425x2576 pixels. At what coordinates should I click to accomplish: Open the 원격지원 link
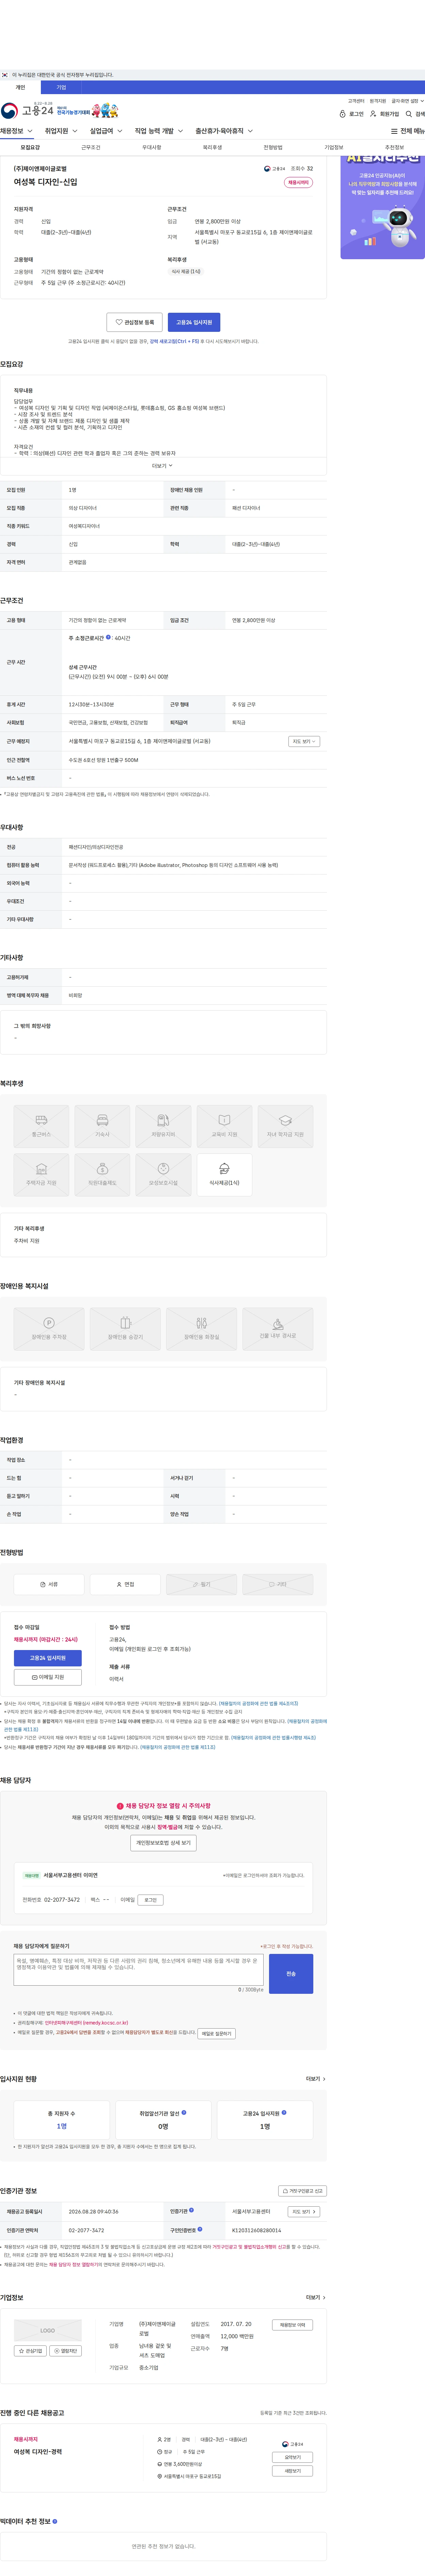coord(378,101)
